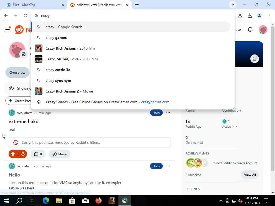Go back using the browser back arrow

[6, 16]
